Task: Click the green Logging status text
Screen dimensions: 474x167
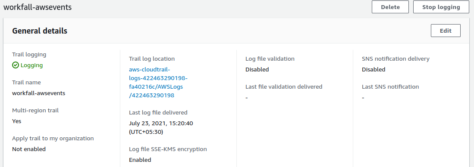Action: point(31,65)
